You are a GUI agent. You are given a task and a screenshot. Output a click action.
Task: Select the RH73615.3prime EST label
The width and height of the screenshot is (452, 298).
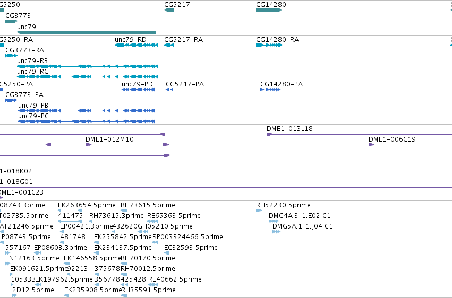(116, 216)
